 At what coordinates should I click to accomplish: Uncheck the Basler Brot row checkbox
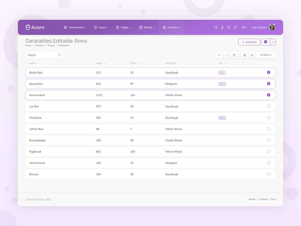point(268,72)
